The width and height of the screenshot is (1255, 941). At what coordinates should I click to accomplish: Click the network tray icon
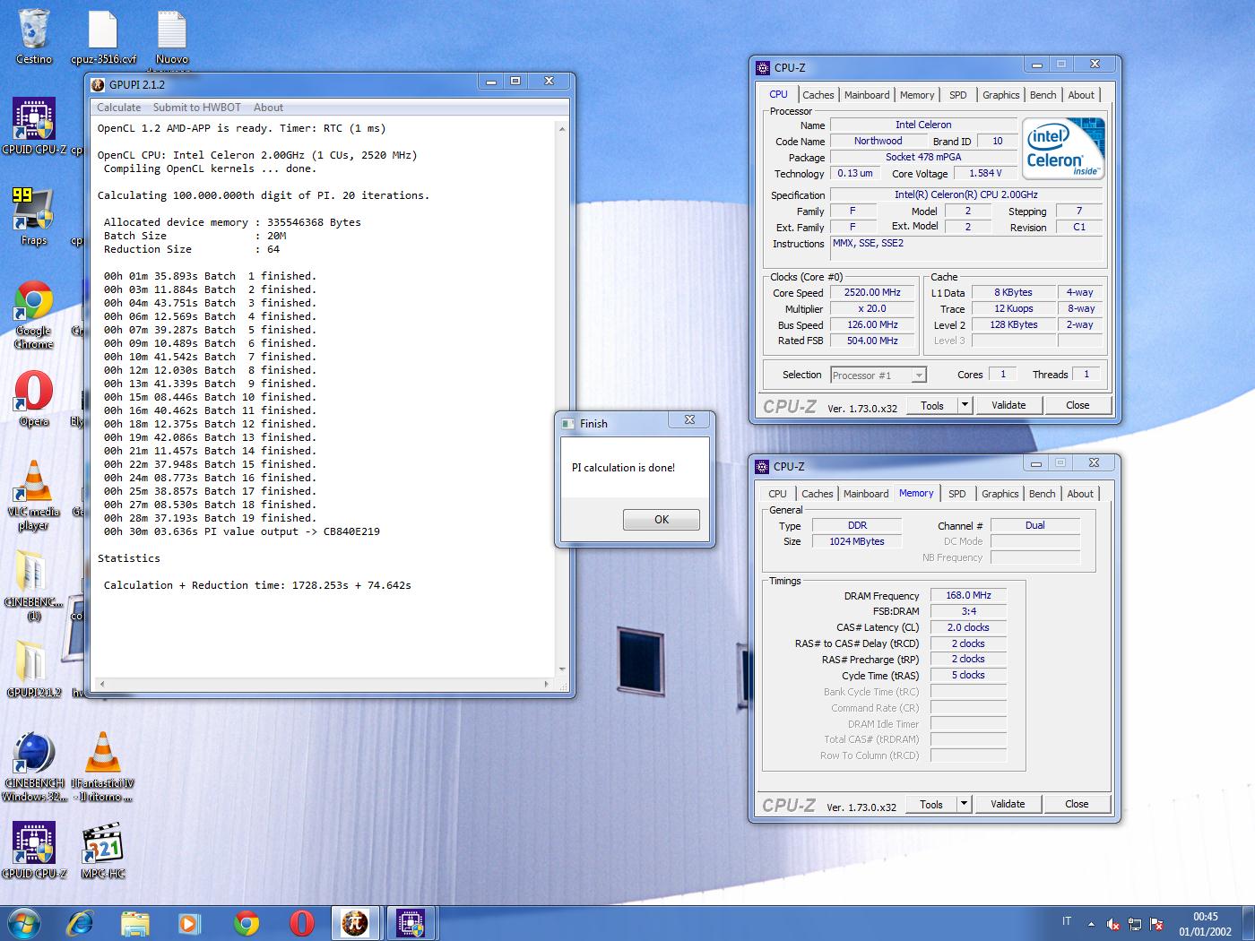click(1135, 924)
